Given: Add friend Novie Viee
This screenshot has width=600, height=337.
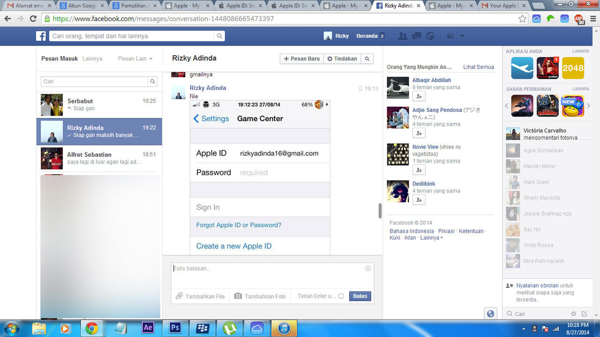Looking at the screenshot, I should point(419,170).
